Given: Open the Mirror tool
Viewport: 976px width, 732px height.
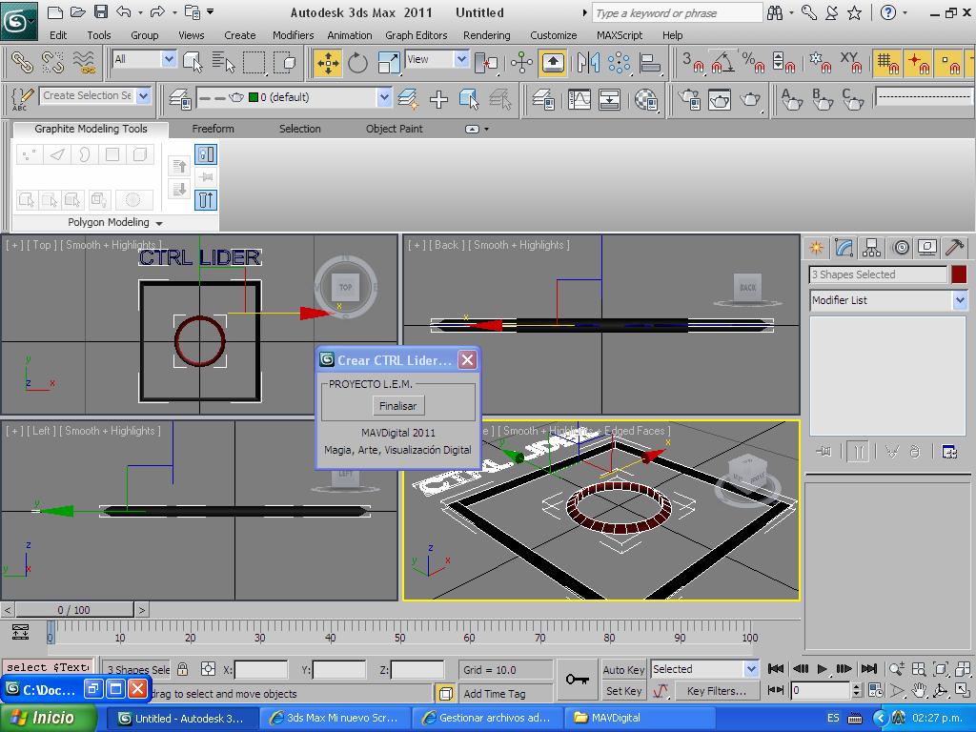Looking at the screenshot, I should (x=588, y=63).
